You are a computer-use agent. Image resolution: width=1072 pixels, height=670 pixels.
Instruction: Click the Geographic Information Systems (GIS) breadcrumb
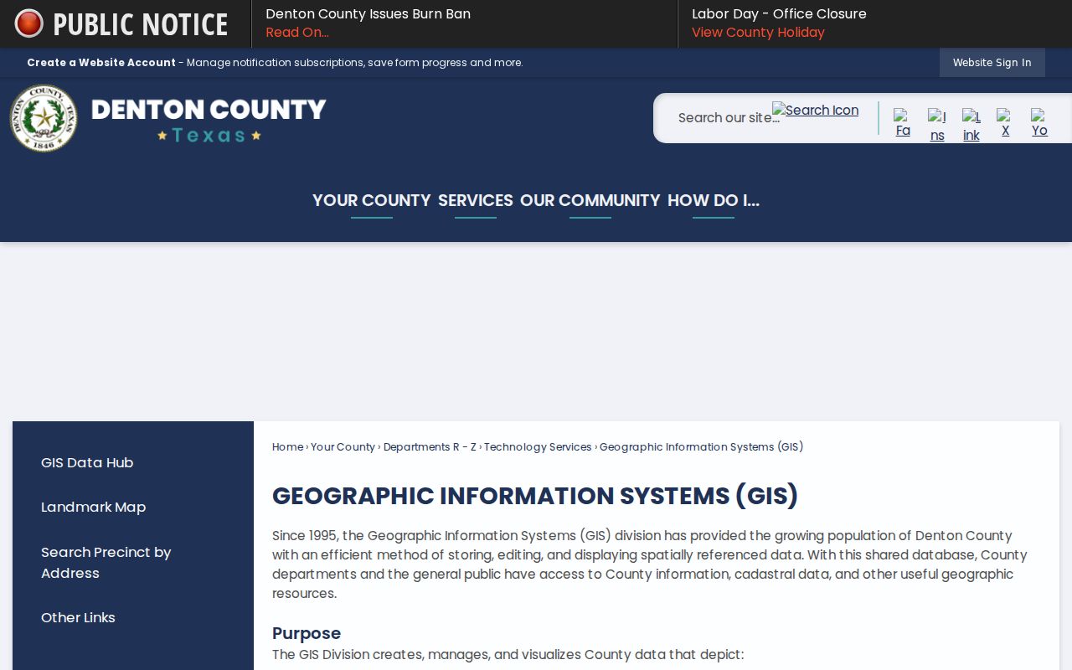tap(702, 446)
